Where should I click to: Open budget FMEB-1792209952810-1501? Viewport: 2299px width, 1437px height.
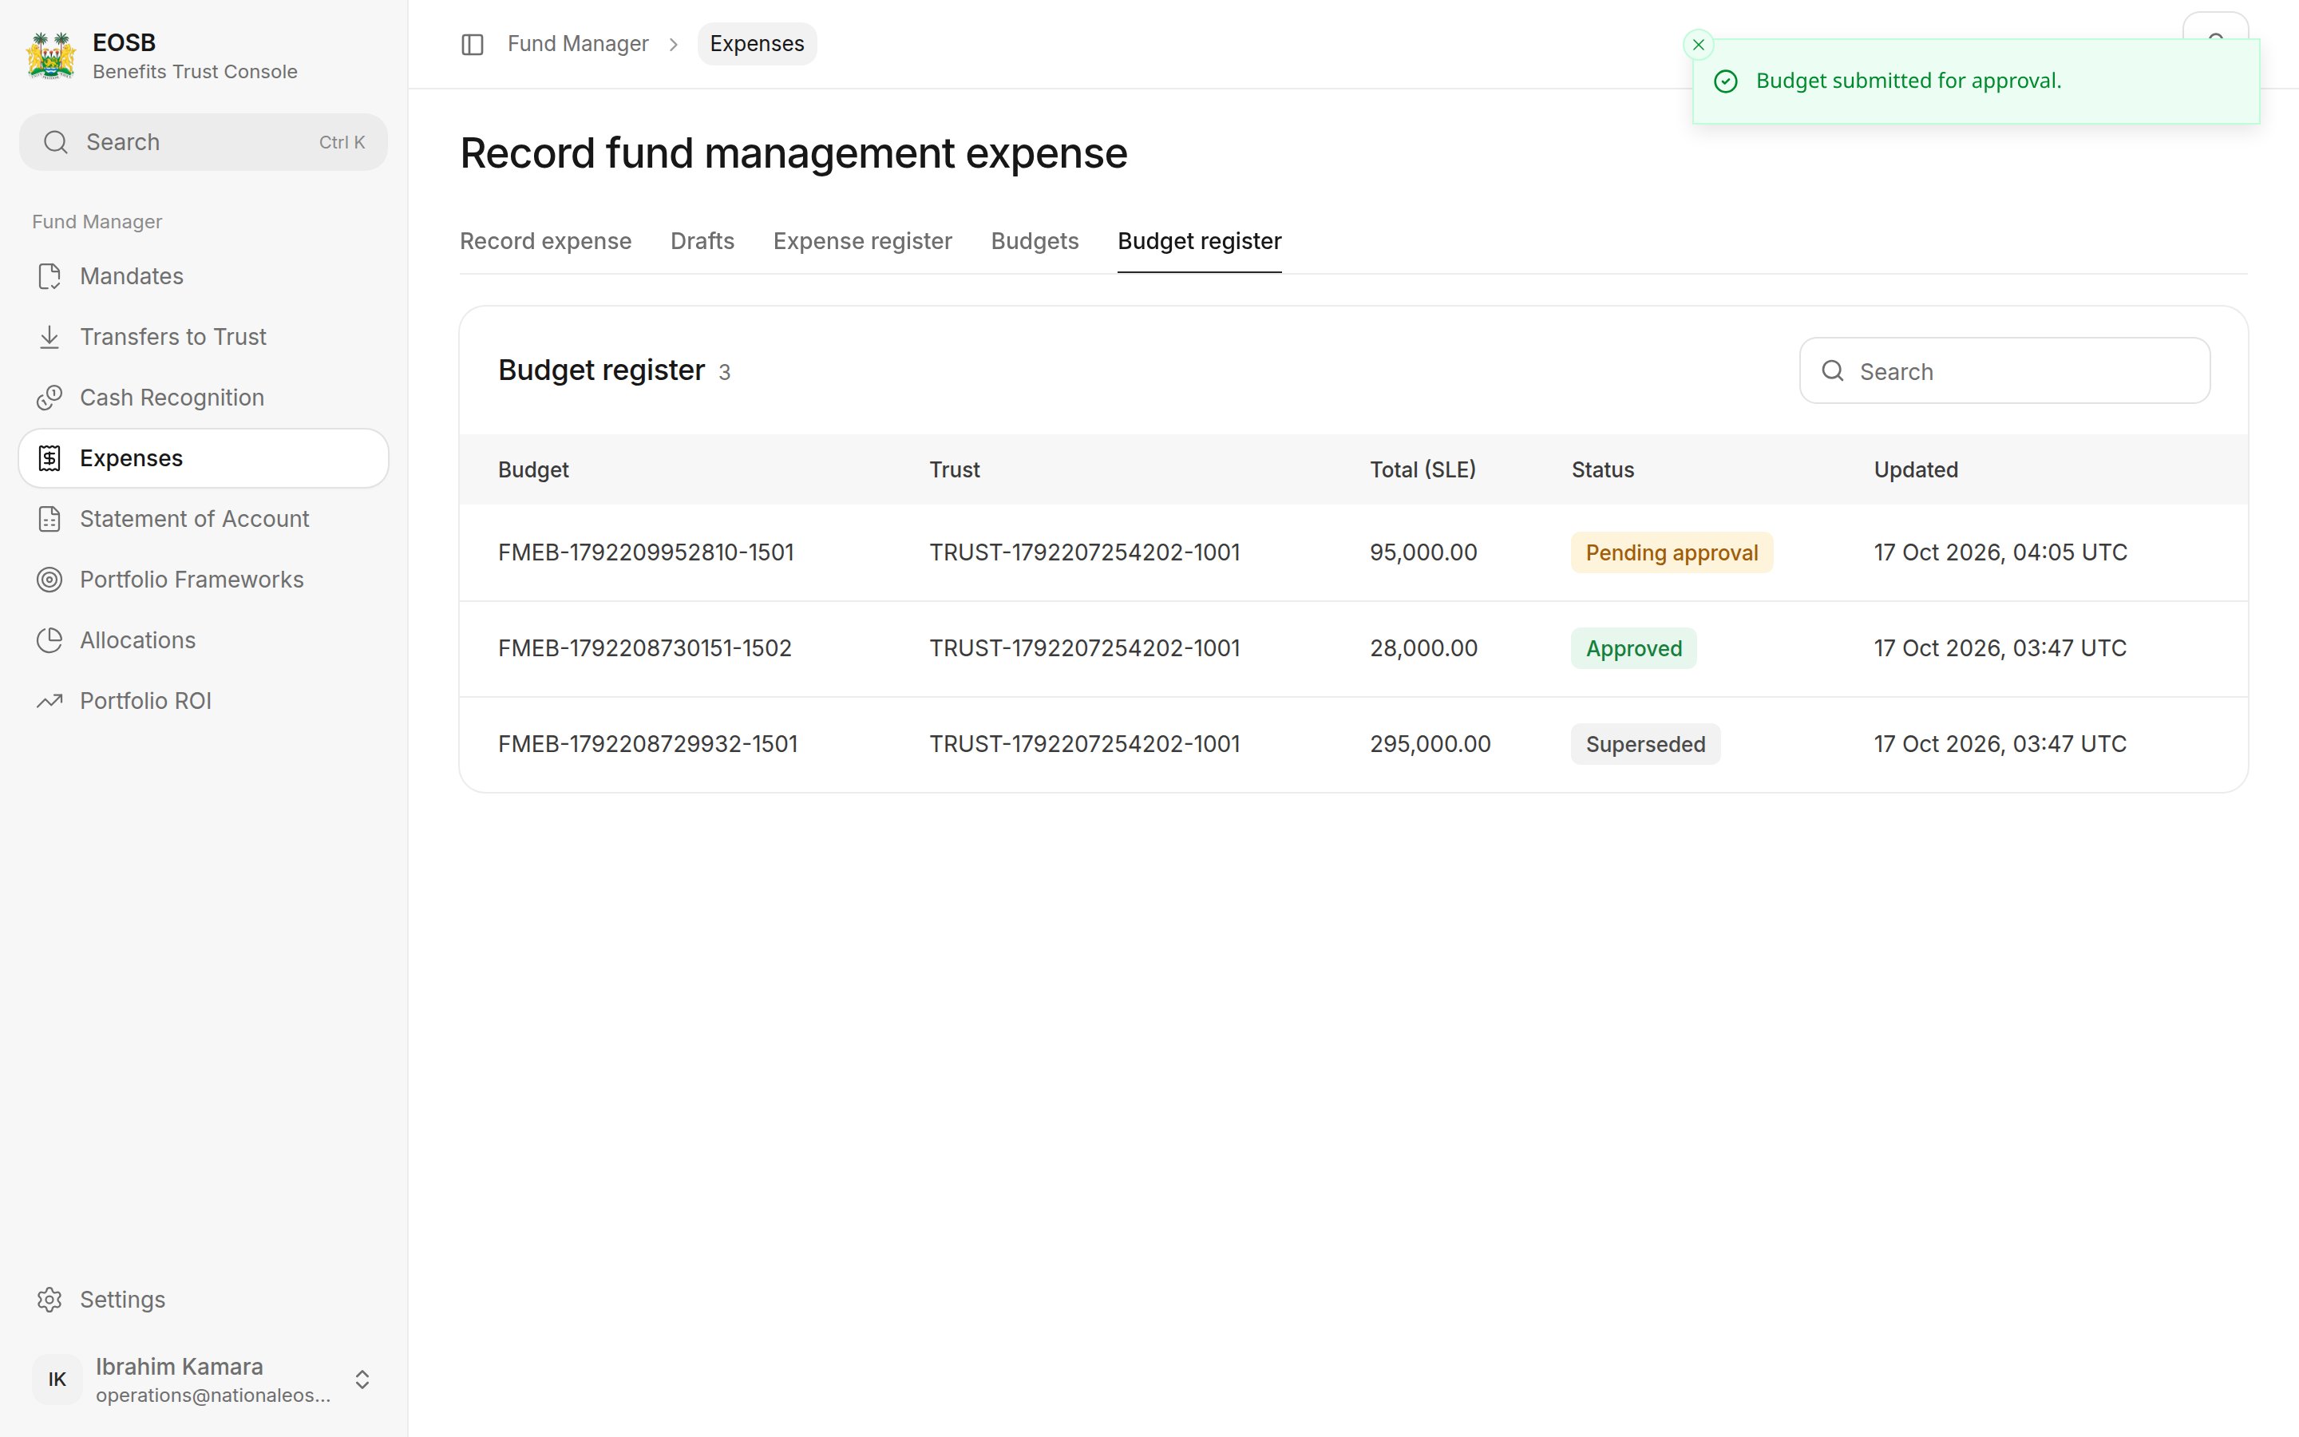[646, 553]
